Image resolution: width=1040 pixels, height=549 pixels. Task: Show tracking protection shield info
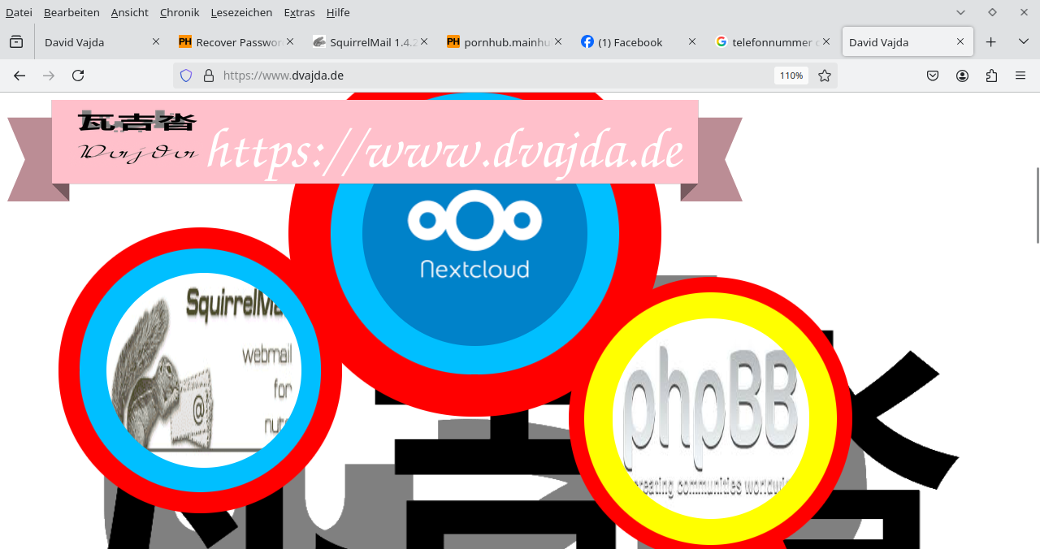pos(186,76)
